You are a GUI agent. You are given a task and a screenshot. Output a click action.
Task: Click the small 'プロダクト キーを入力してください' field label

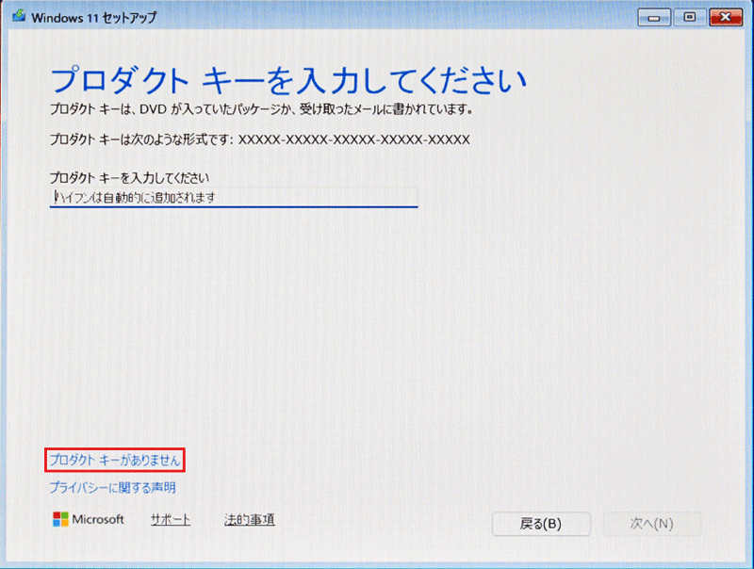pyautogui.click(x=129, y=178)
